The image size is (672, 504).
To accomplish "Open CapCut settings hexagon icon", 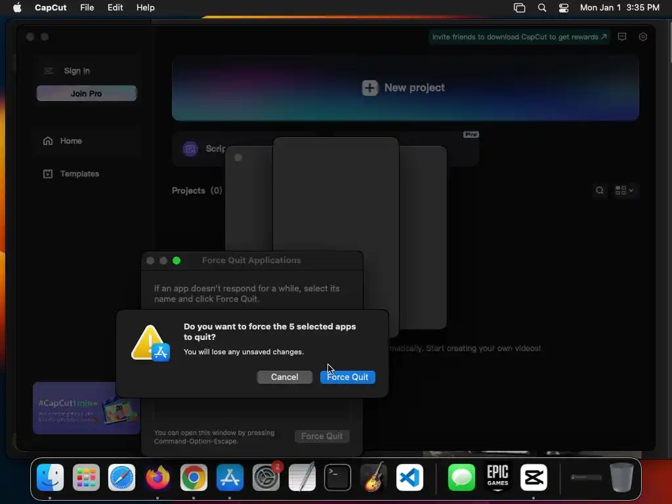I will [643, 37].
